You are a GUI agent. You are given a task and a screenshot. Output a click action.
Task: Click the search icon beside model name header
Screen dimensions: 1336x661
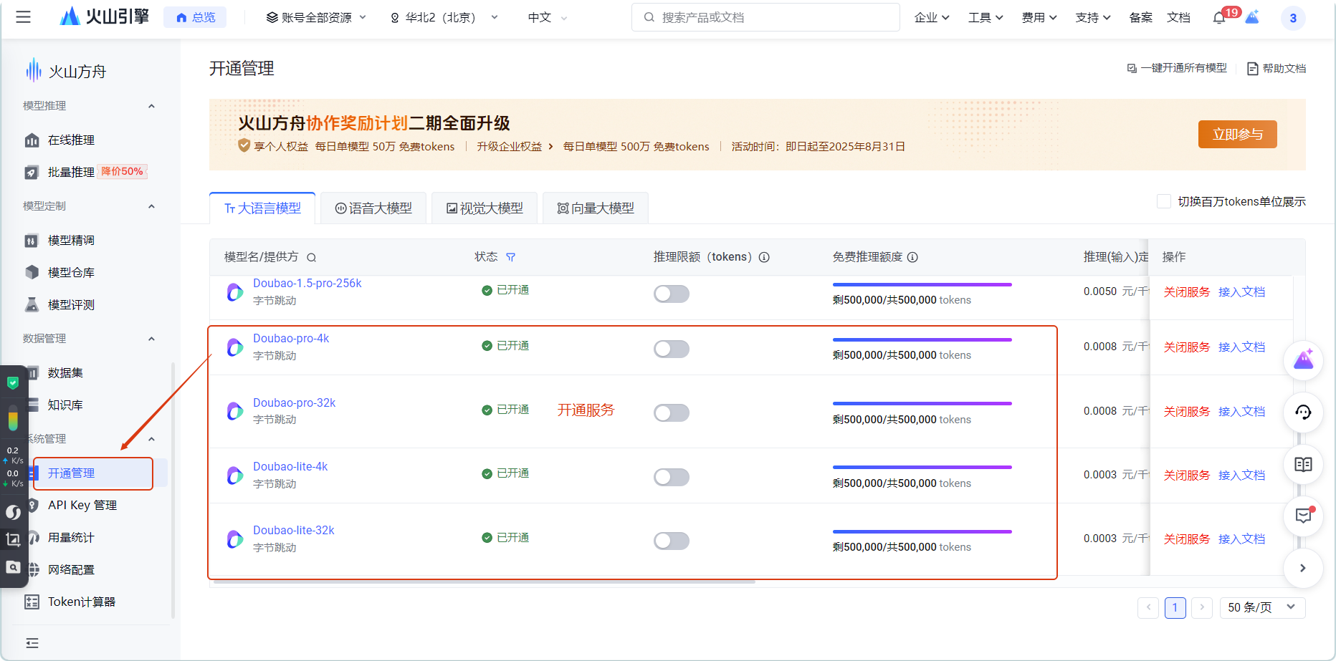coord(311,258)
